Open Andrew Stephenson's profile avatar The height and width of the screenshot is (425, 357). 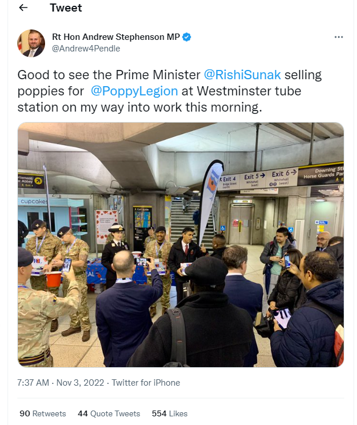31,43
